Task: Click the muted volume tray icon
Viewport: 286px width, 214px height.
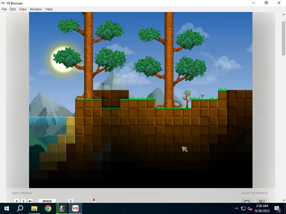Action: coord(250,208)
